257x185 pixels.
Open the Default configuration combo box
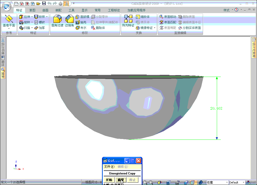[237, 182]
